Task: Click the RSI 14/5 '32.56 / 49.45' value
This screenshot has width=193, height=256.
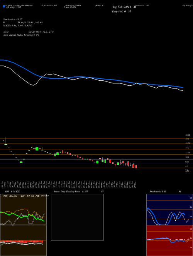Action: pyautogui.click(x=35, y=22)
